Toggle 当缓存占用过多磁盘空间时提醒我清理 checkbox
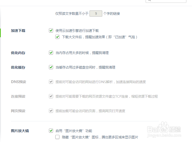Image resolution: width=192 pixels, height=142 pixels. click(x=51, y=67)
